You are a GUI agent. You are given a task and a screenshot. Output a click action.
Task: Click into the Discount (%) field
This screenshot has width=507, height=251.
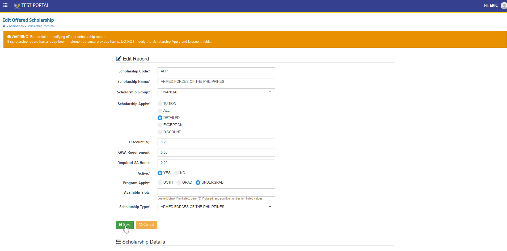click(x=216, y=142)
